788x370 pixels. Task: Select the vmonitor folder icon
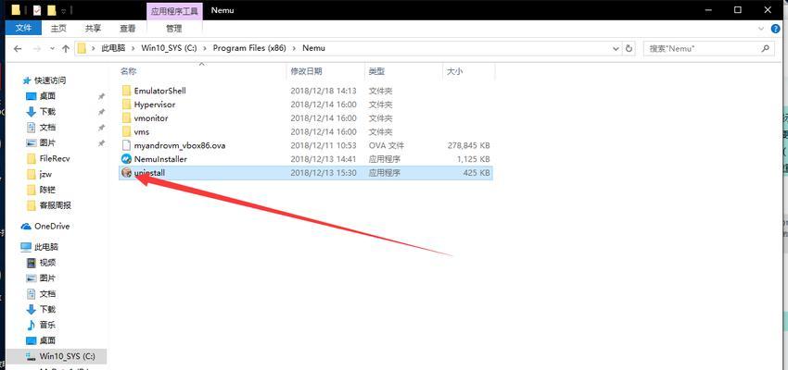(126, 118)
